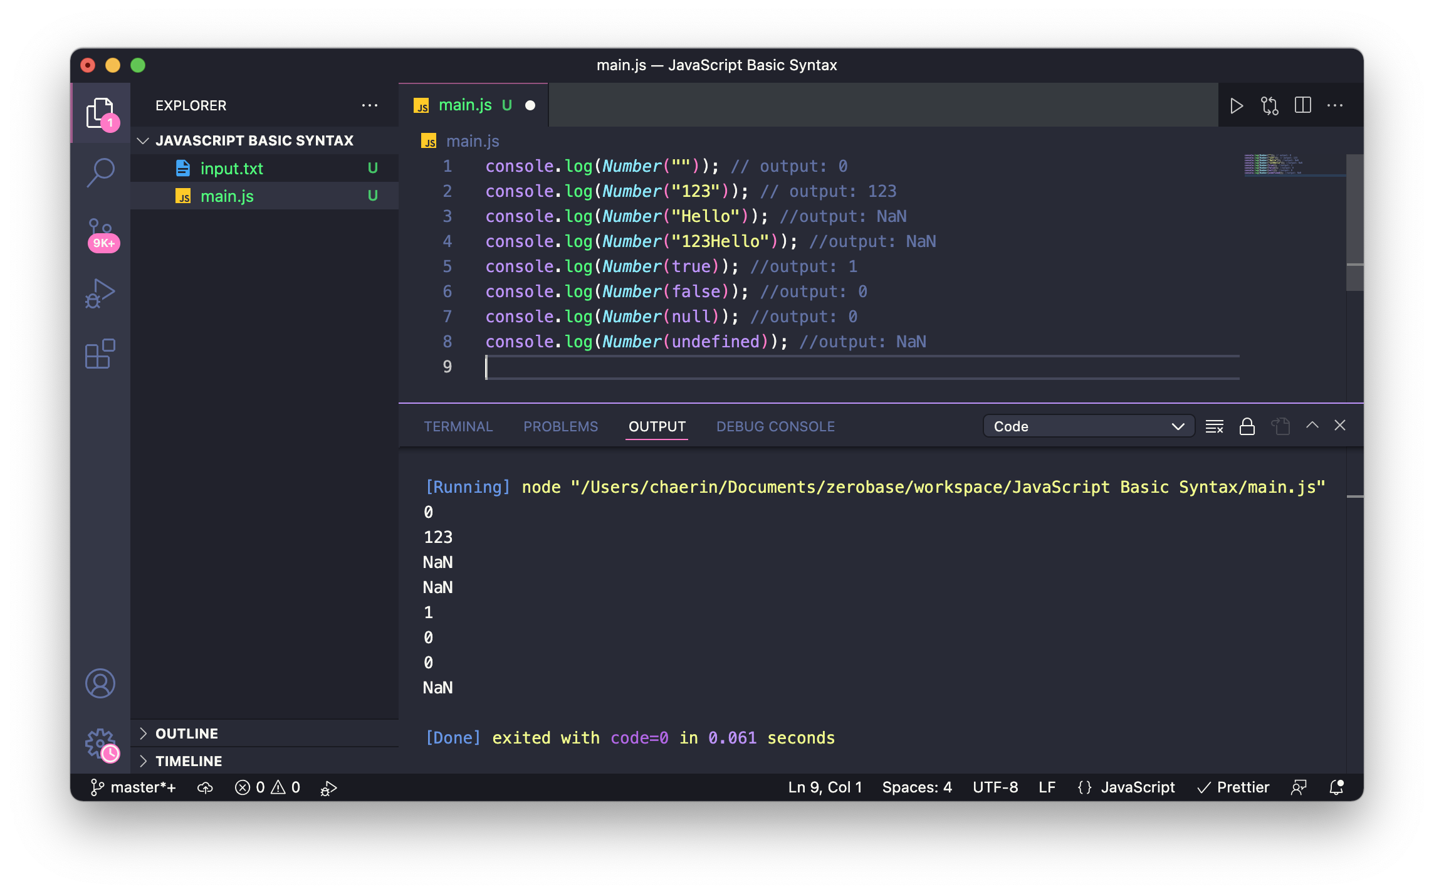1434x894 pixels.
Task: Click the Run Code play button
Action: (1236, 105)
